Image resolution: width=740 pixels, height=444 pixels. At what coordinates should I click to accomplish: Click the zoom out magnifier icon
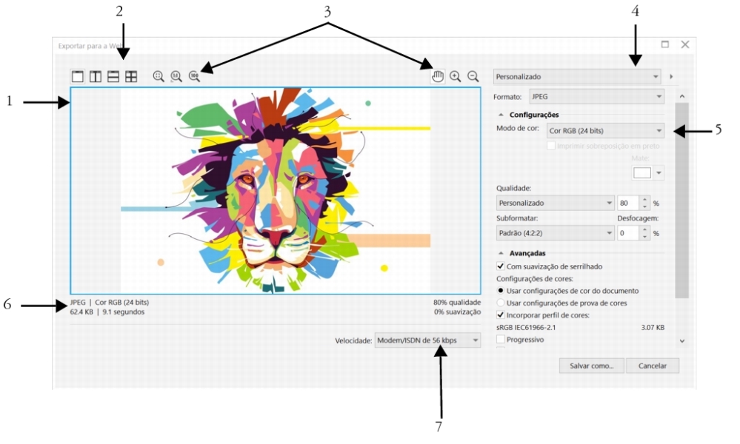pos(473,76)
